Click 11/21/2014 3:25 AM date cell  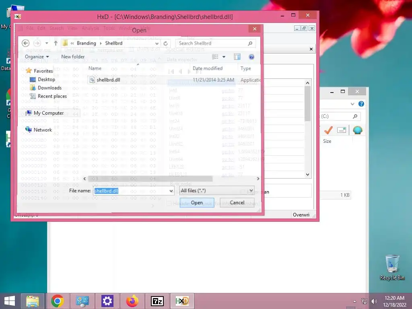(x=213, y=80)
